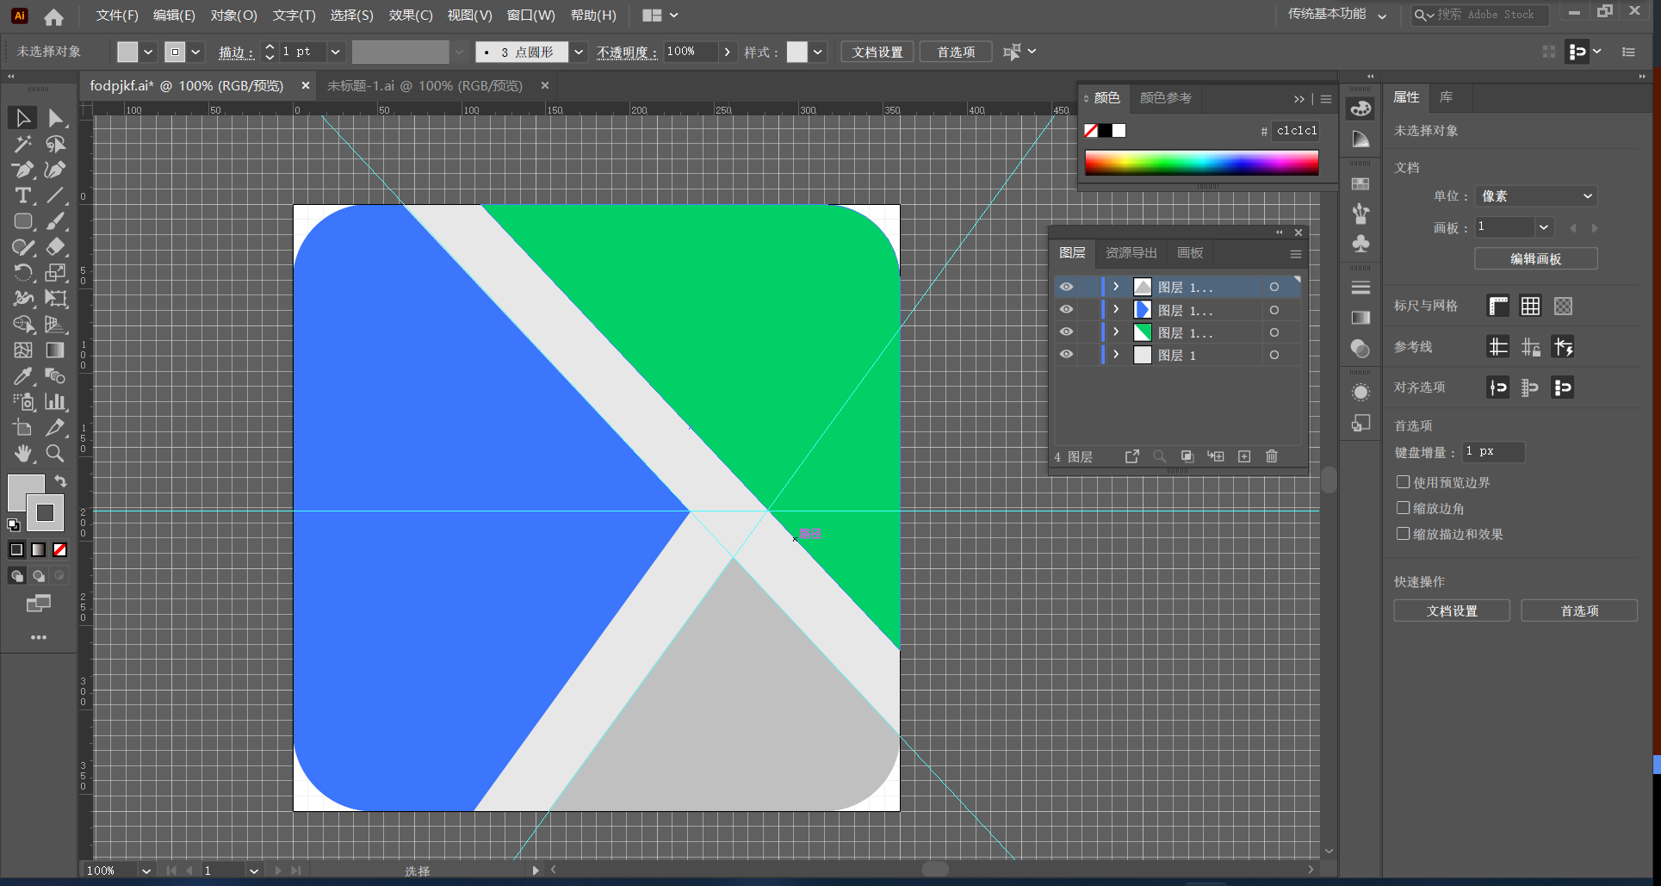Image resolution: width=1661 pixels, height=886 pixels.
Task: Select the Paintbrush tool
Action: pos(56,221)
